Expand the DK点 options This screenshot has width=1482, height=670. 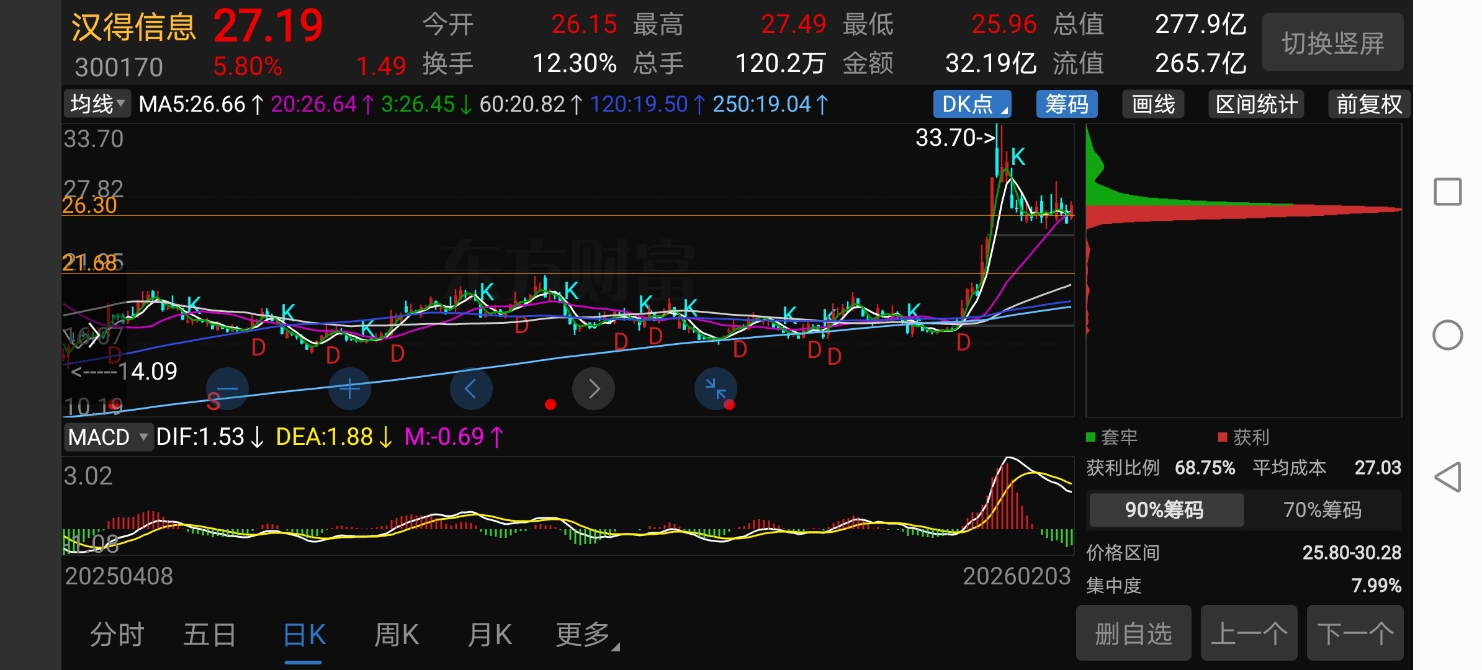[972, 104]
